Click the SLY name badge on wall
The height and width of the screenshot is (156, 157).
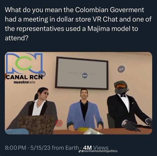[122, 69]
